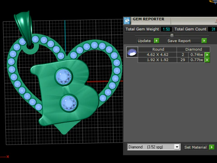Select the round gem shape thumbnail
The height and width of the screenshot is (163, 217).
tap(132, 52)
